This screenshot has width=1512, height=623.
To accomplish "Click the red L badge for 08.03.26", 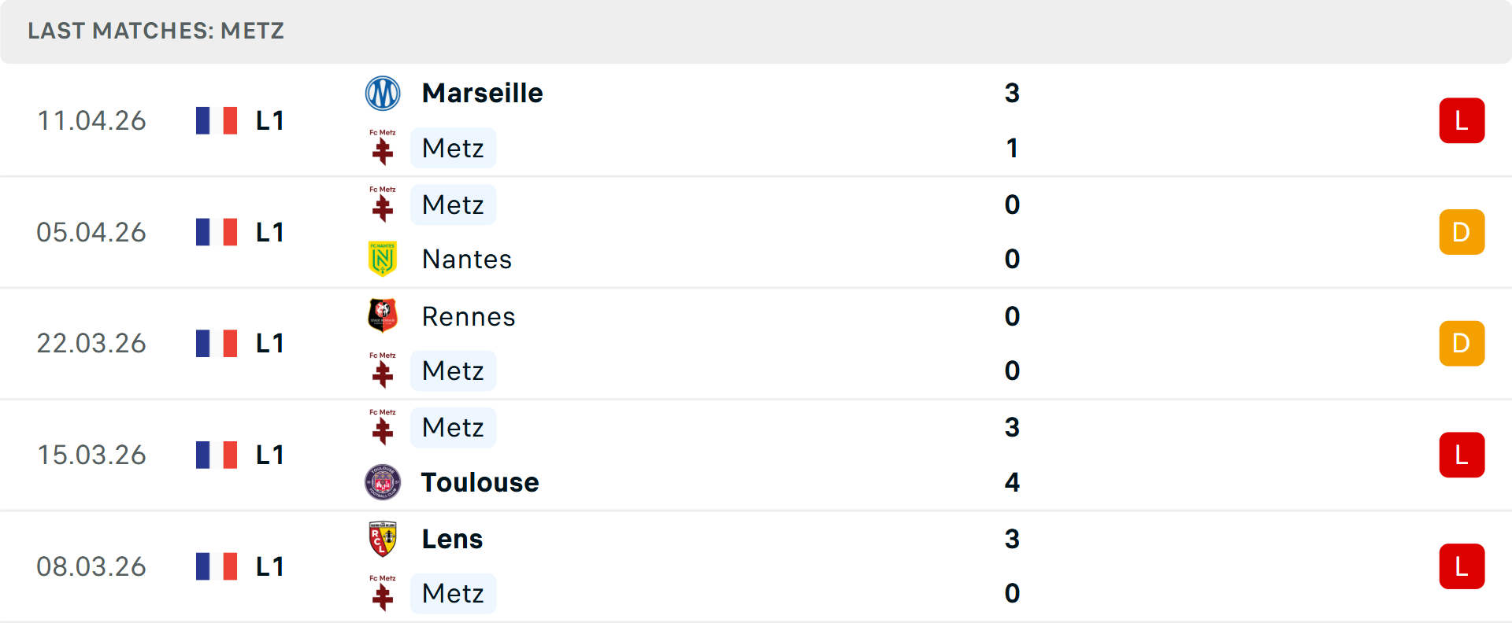I will [1461, 566].
